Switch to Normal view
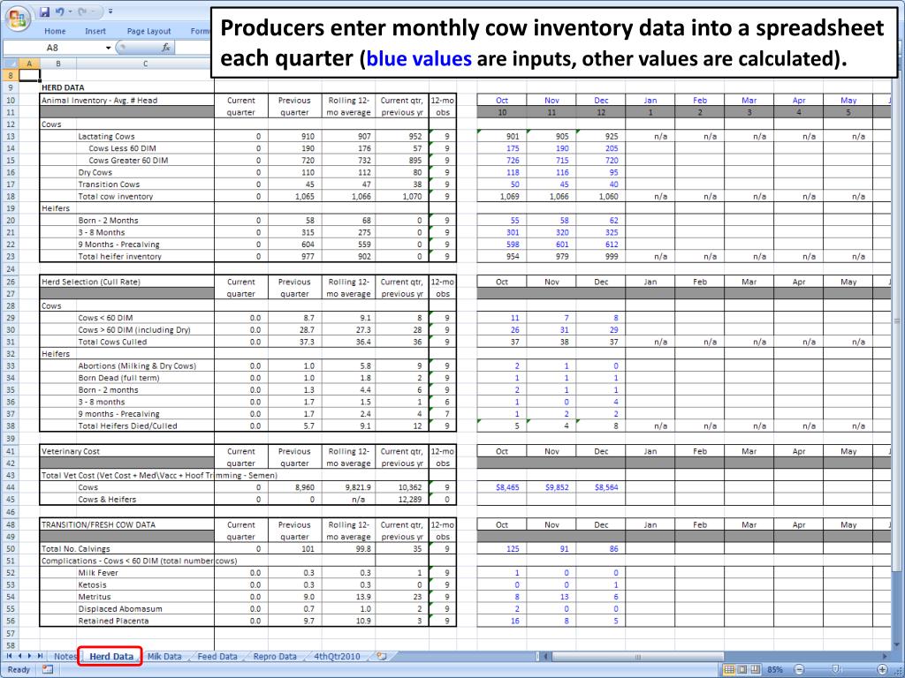 pyautogui.click(x=729, y=669)
